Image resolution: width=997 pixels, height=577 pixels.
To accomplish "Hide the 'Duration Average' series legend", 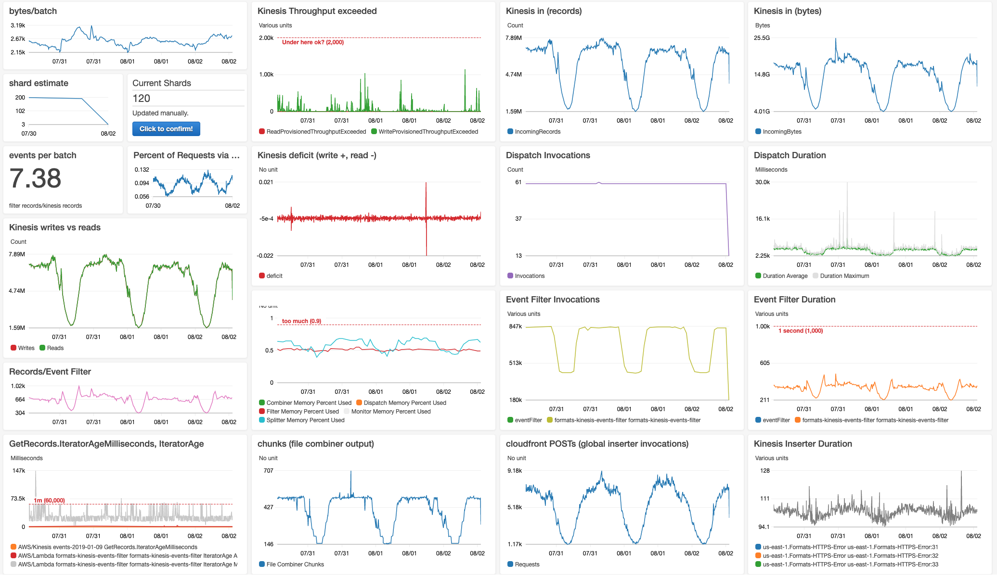I will (781, 276).
